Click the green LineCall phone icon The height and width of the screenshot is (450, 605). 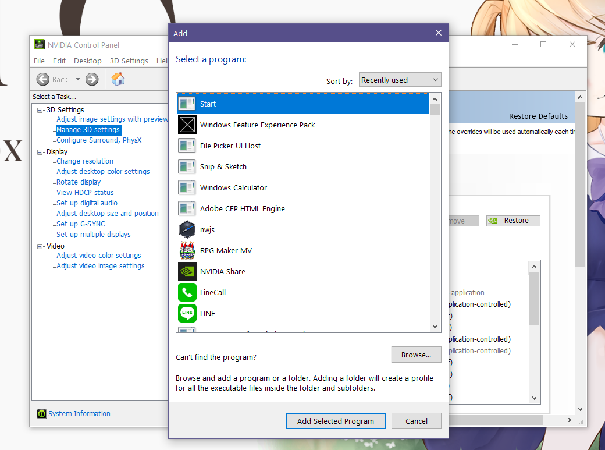click(187, 292)
